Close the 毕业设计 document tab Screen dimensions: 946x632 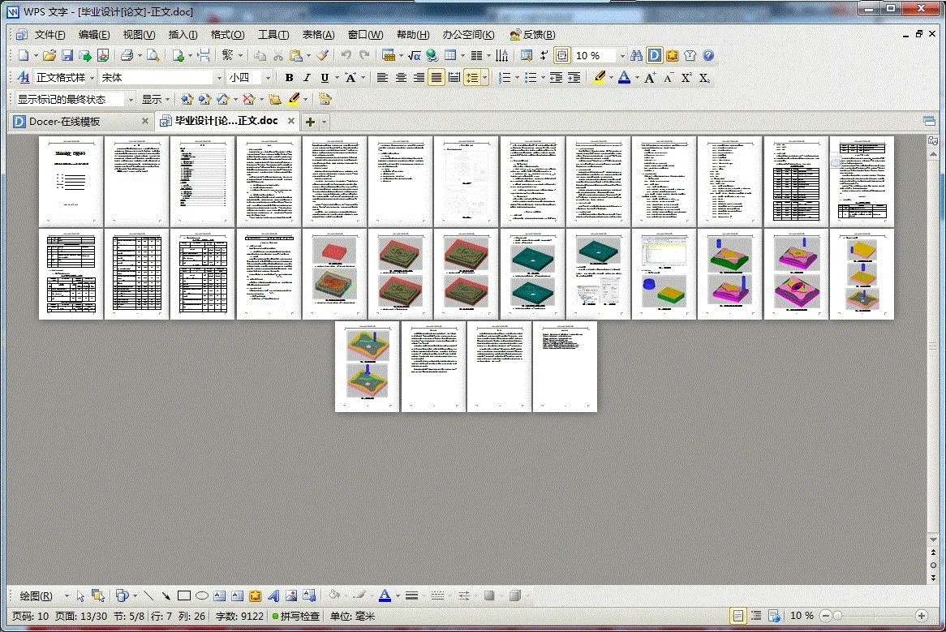pyautogui.click(x=290, y=121)
